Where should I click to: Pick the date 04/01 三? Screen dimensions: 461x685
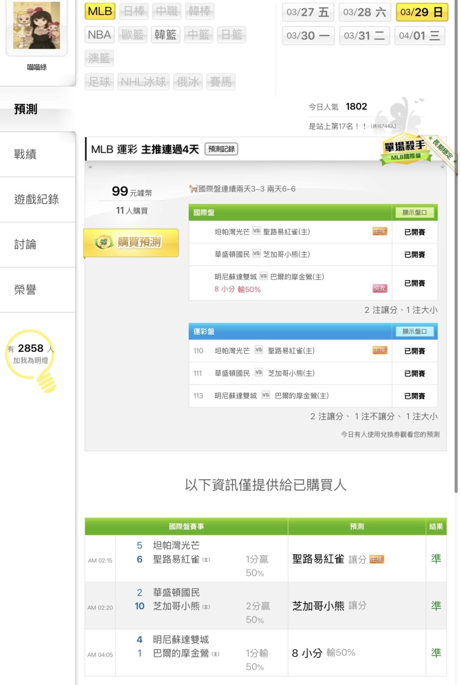pos(420,35)
